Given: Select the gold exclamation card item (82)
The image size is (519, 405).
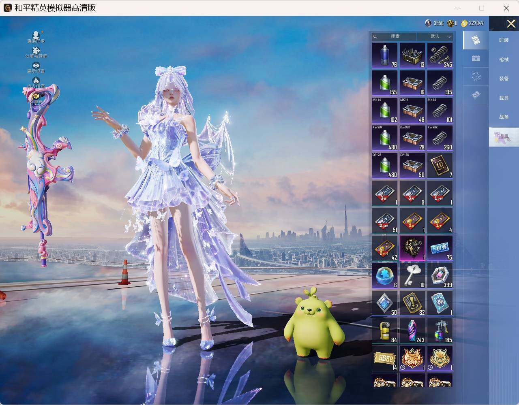Looking at the screenshot, I should [x=412, y=303].
